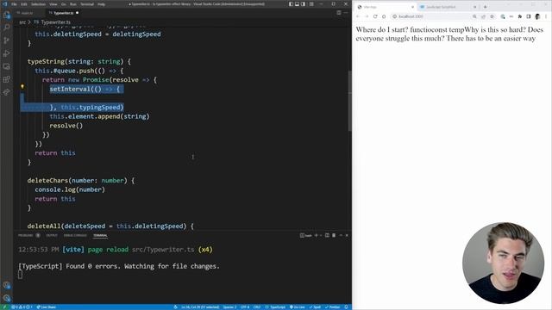Open new browser tab with plus
Viewport: 552px width, 310px height.
(485, 7)
